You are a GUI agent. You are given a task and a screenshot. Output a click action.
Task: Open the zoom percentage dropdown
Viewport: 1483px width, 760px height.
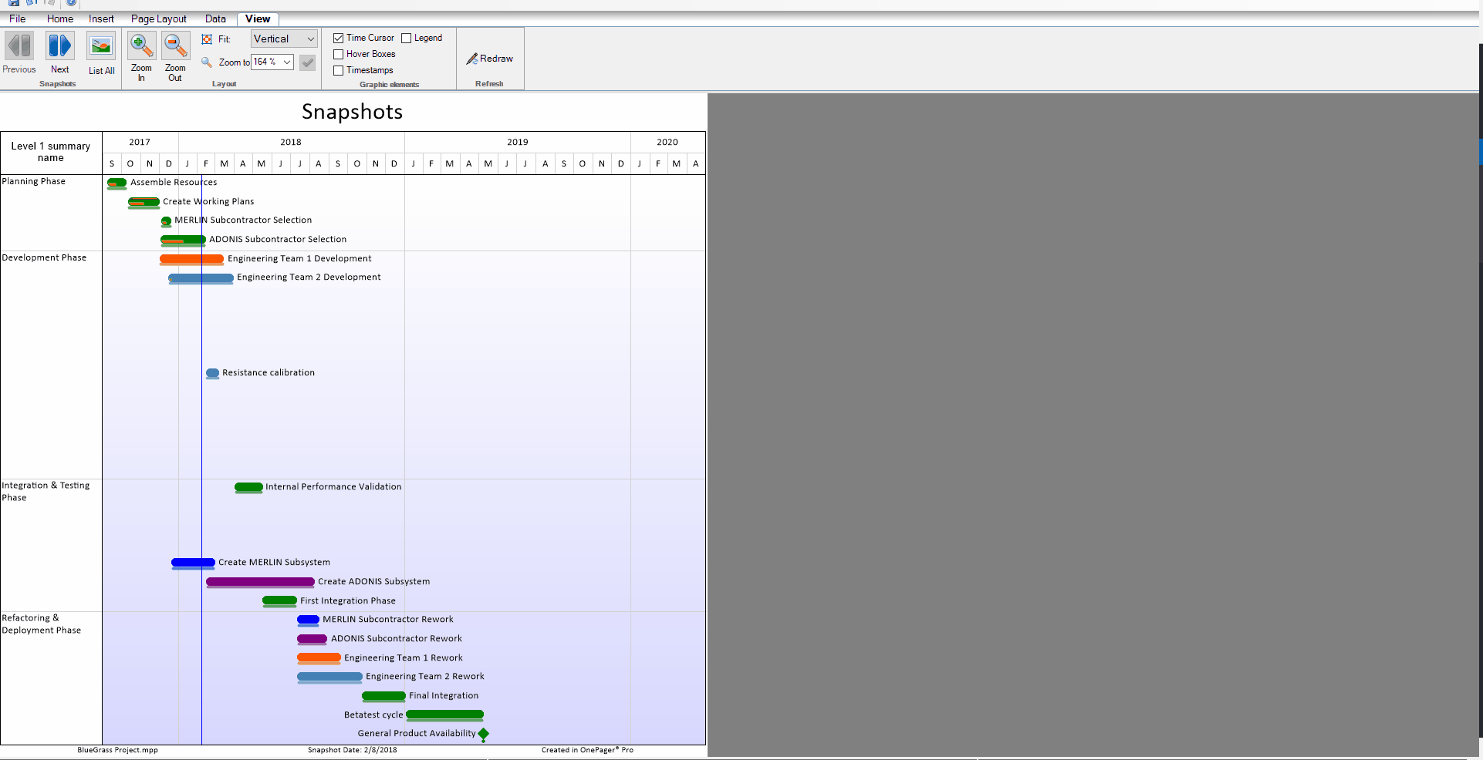287,62
